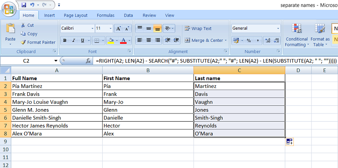
Task: Open the Insert Function fx icon
Action: tap(88, 61)
